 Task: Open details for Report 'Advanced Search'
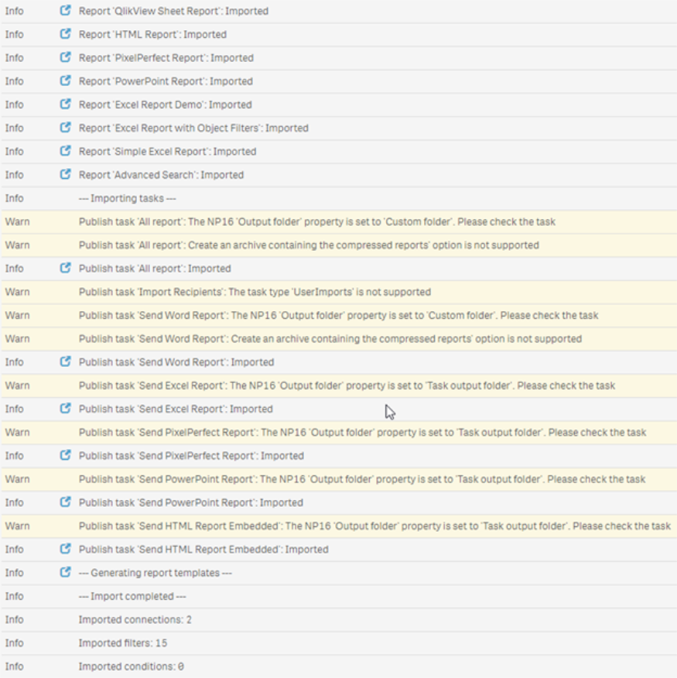(66, 174)
